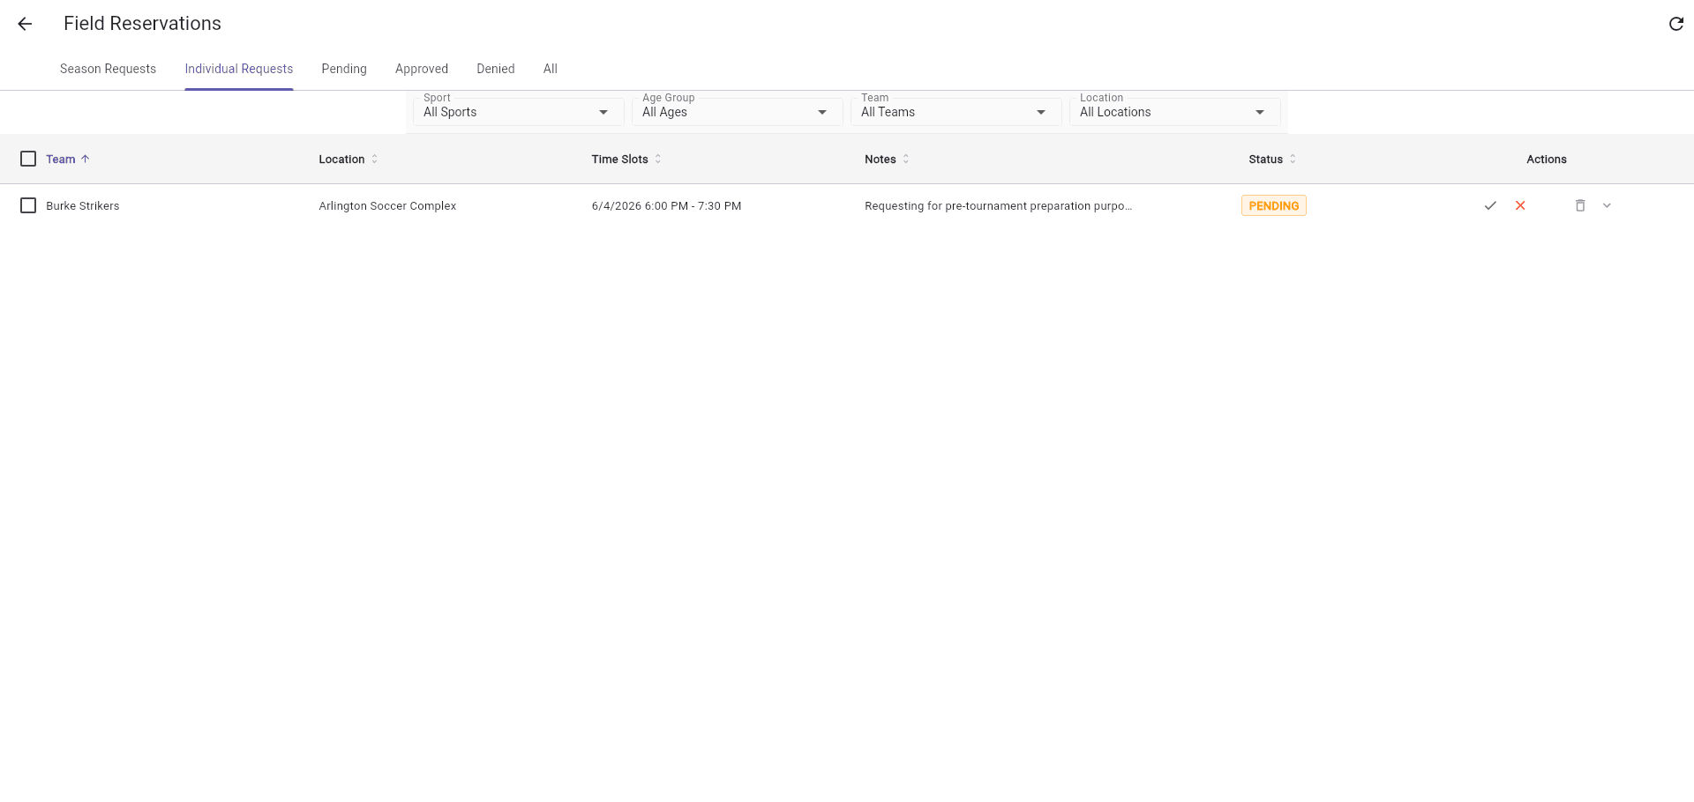
Task: Sort by Status column header
Action: coord(1265,160)
